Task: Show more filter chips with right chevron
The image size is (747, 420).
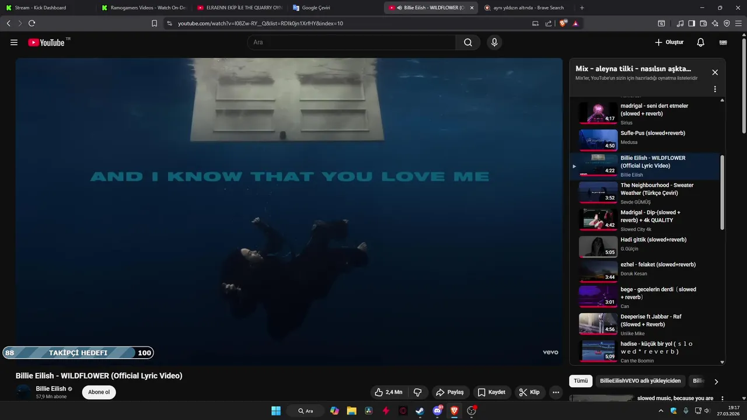Action: [716, 381]
